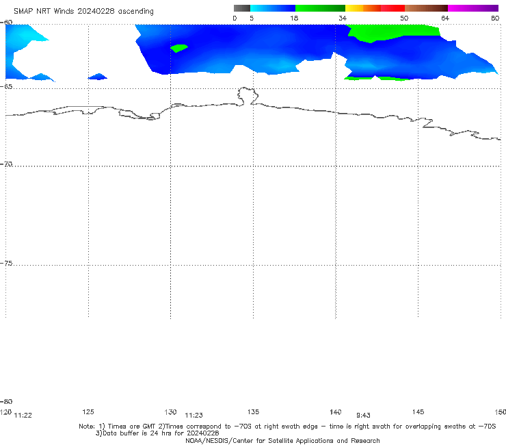Pick the green segment of the wind color bar

click(x=320, y=8)
